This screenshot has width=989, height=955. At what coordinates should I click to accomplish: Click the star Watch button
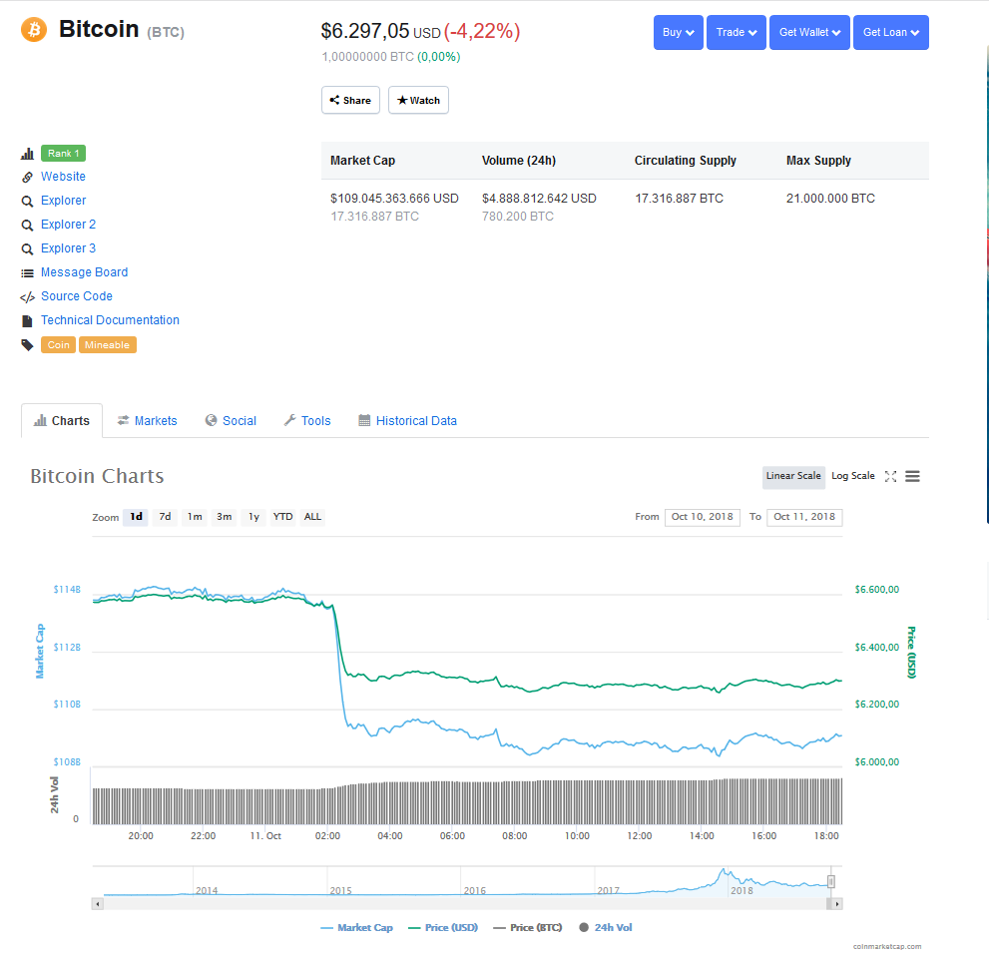pyautogui.click(x=418, y=101)
